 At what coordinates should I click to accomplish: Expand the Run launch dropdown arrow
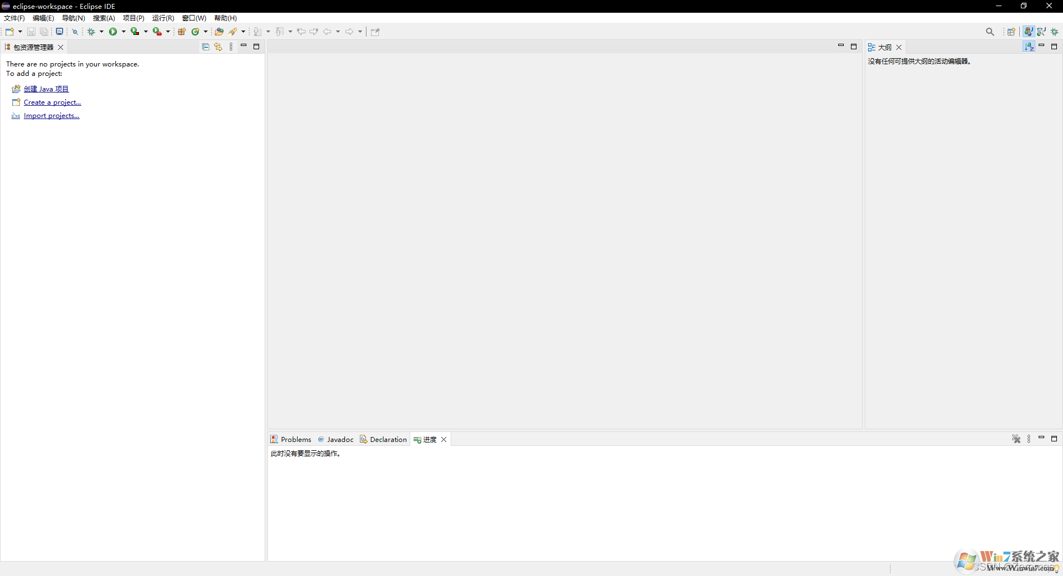coord(123,32)
